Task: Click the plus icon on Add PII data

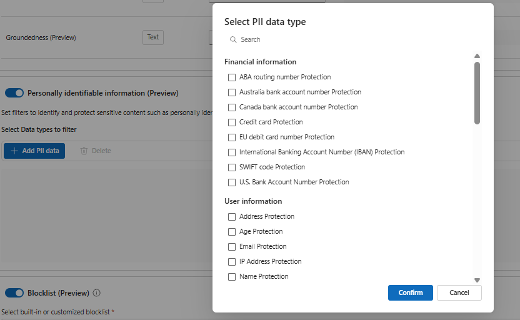Action: (14, 151)
